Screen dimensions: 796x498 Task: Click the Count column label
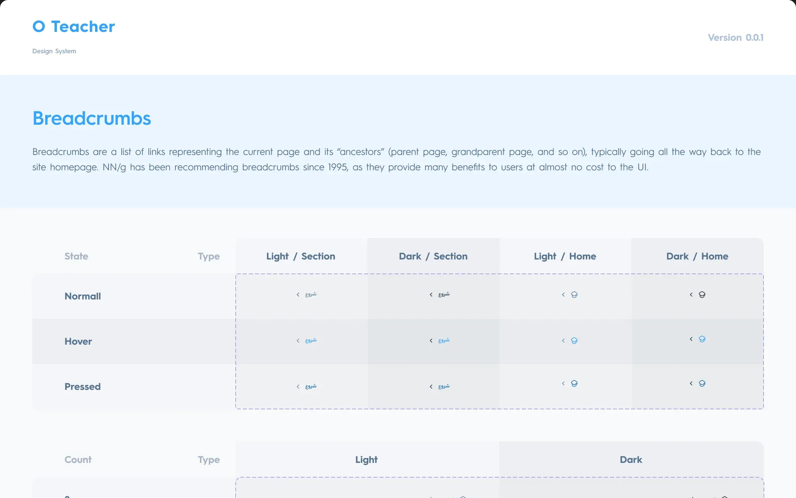pos(78,460)
